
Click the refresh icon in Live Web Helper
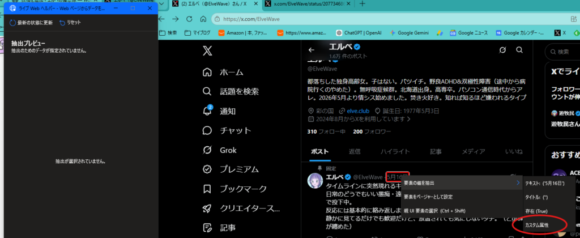tap(12, 23)
